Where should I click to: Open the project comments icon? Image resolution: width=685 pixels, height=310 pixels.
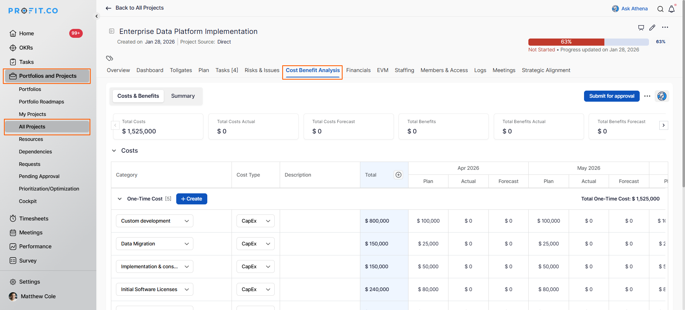tap(641, 27)
